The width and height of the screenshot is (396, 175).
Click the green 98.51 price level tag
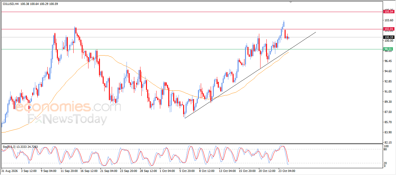(388, 49)
